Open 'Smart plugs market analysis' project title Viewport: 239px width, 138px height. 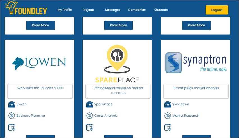(x=196, y=88)
